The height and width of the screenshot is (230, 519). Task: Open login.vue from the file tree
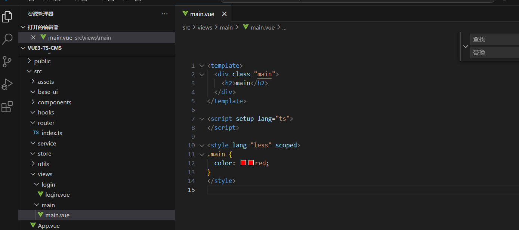coord(57,194)
